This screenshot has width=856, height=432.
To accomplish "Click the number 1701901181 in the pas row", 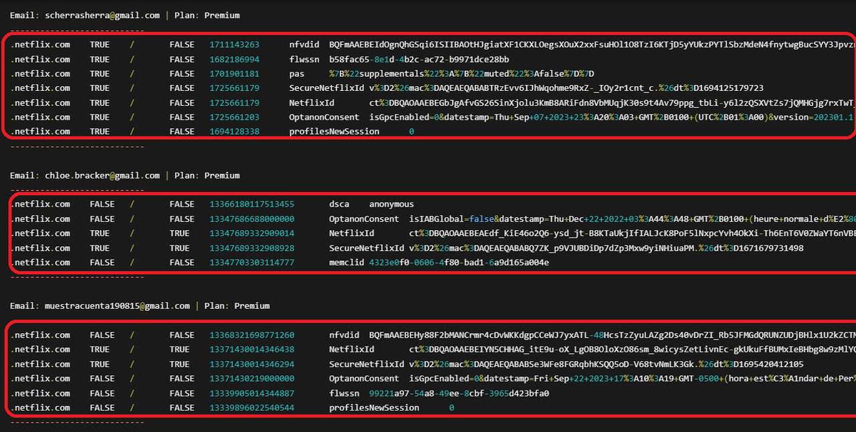I will (234, 74).
